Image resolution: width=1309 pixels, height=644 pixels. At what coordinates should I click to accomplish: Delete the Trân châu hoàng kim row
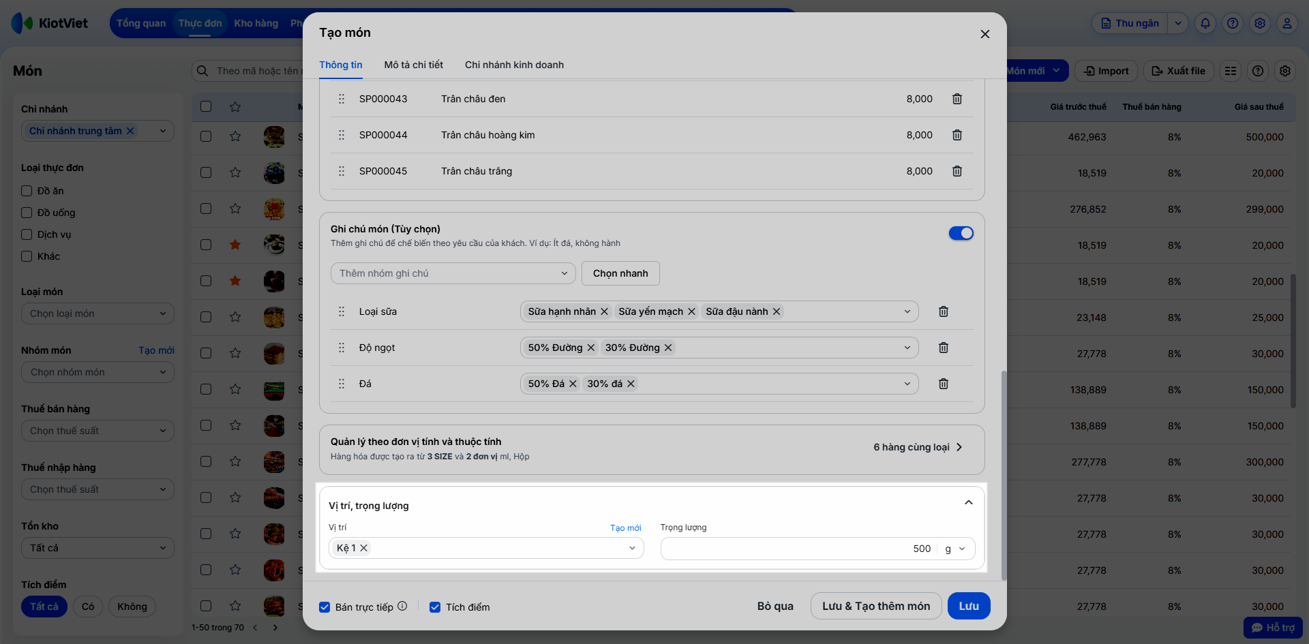tap(957, 135)
